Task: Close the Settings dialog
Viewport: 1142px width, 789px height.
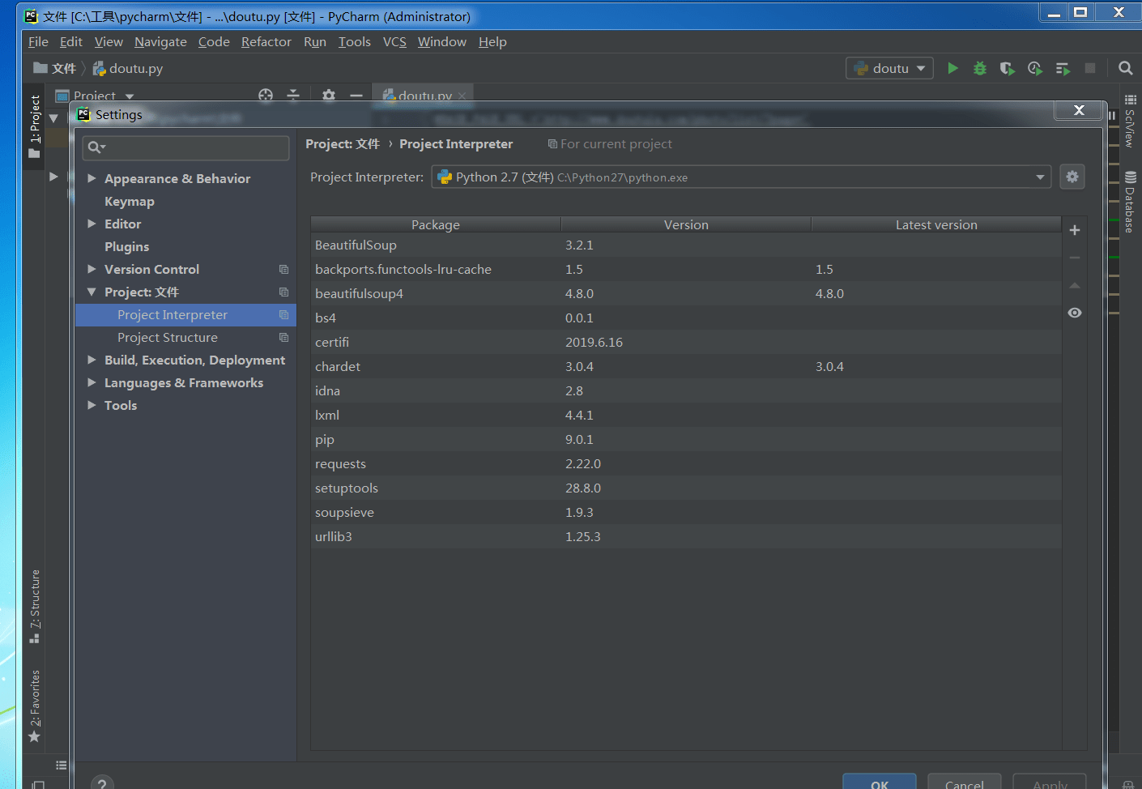Action: [x=1079, y=110]
